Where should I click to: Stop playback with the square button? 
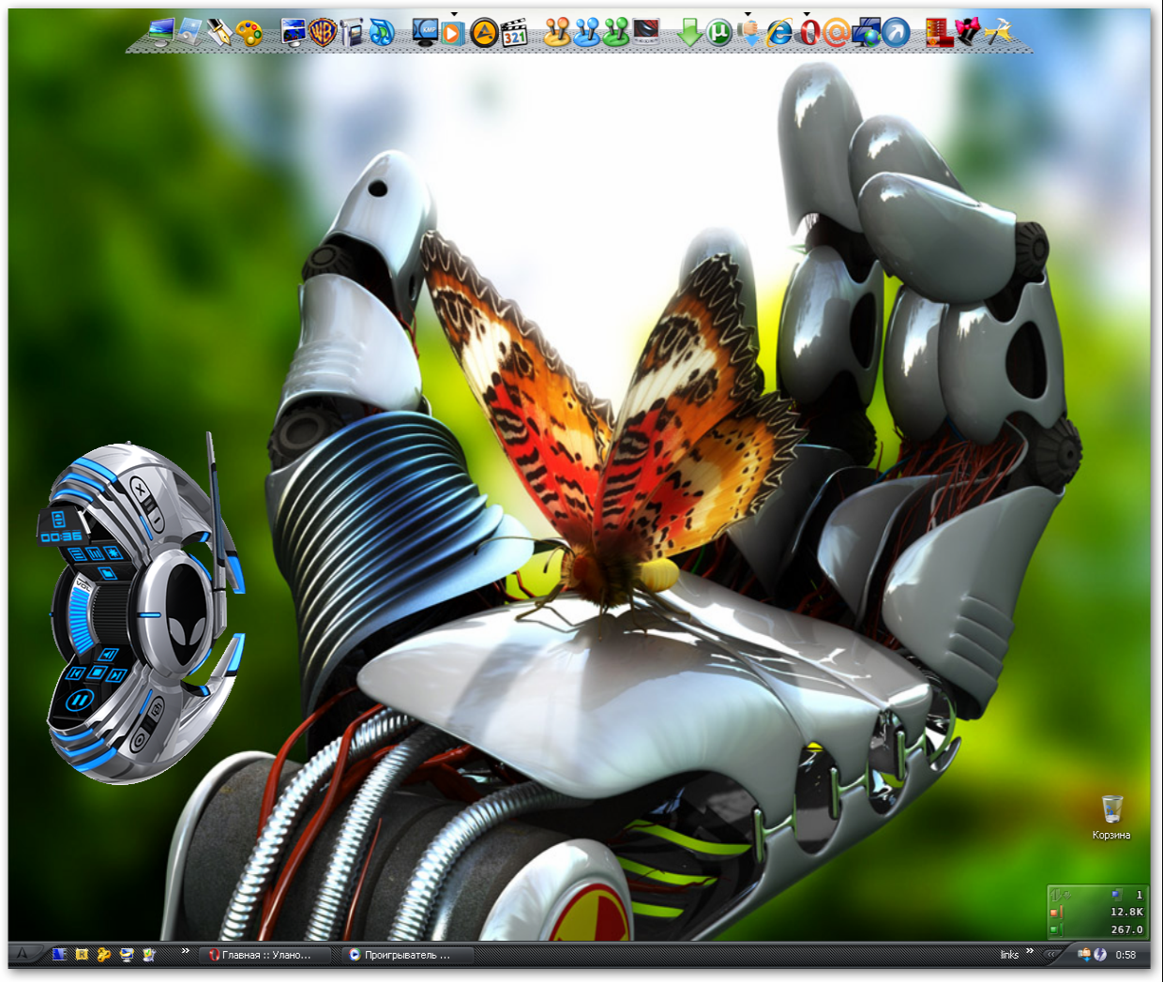pyautogui.click(x=98, y=672)
